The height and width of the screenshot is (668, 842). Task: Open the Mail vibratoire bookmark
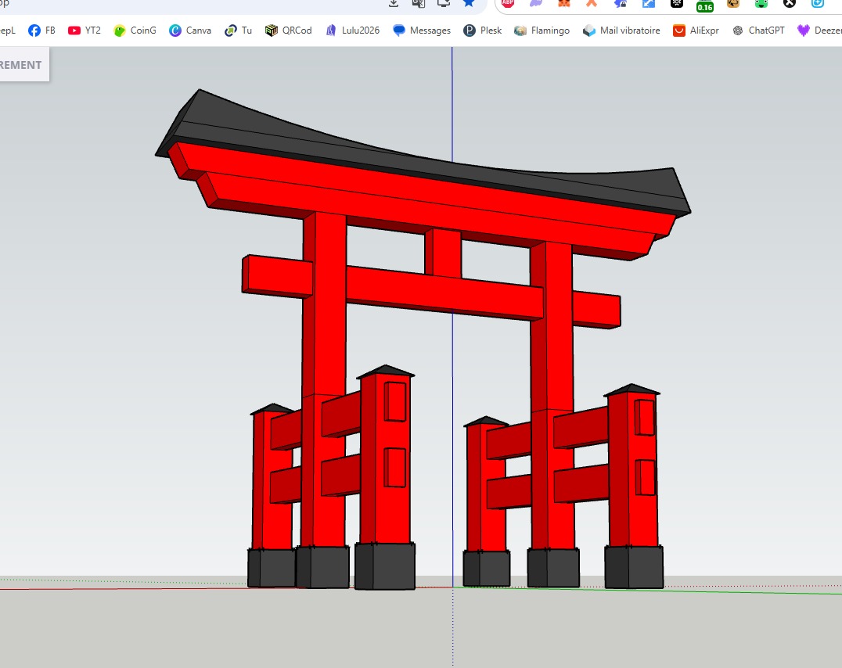pos(622,31)
